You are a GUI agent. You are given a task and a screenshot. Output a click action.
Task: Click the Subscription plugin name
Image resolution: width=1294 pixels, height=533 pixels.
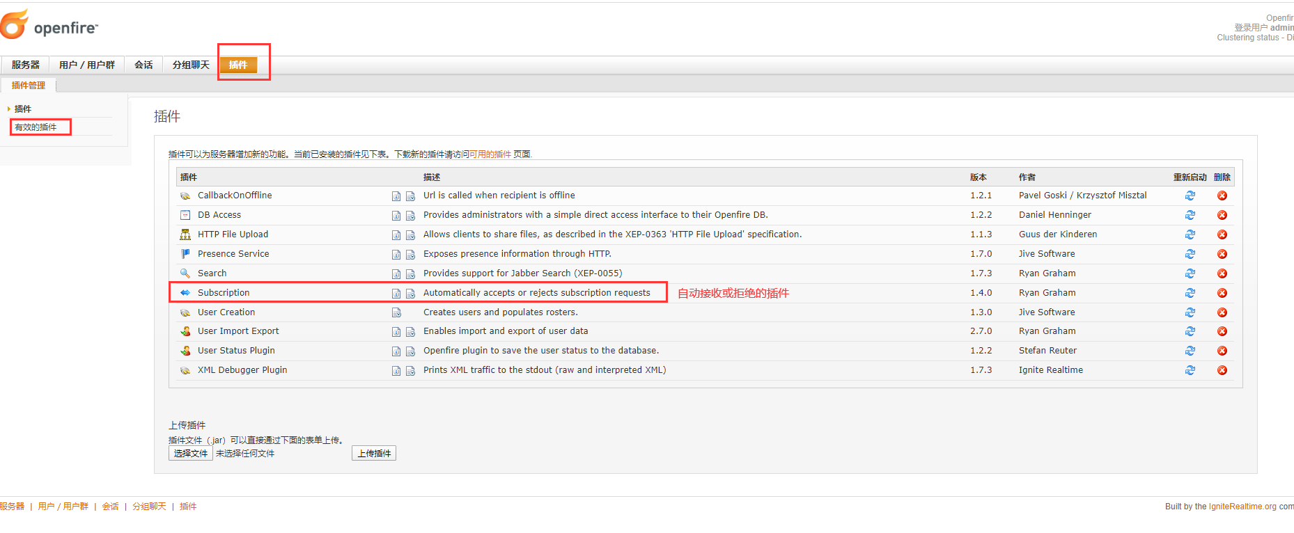224,293
